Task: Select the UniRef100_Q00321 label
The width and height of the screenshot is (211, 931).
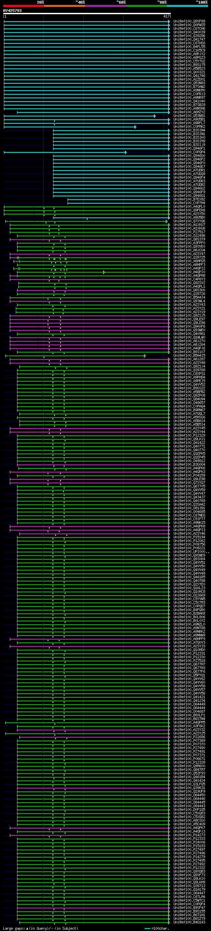Action: coord(189,72)
